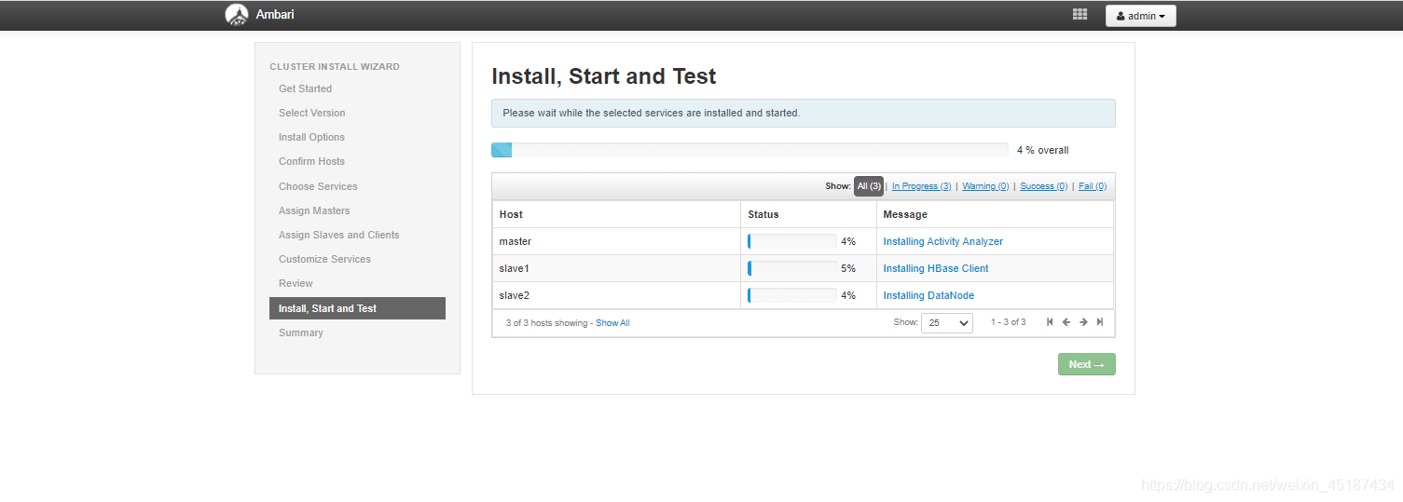Viewport: 1403px width, 502px height.
Task: Filter hosts by In Progress (3)
Action: [x=921, y=186]
